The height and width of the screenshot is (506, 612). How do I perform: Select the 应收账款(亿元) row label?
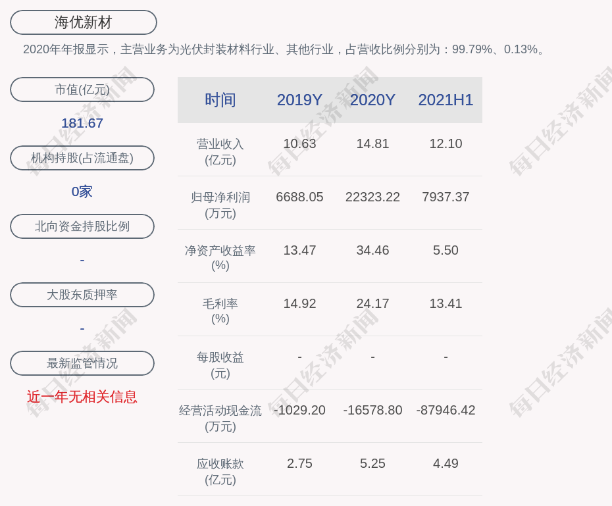(x=220, y=471)
